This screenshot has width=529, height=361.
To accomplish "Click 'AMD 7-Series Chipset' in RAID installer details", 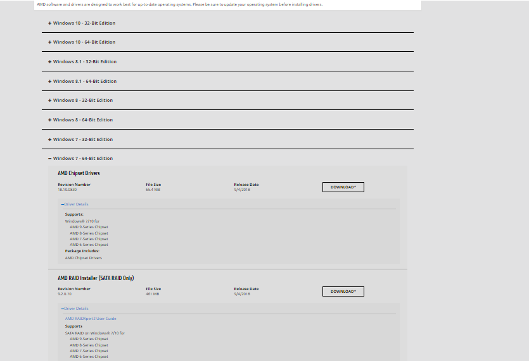I will click(89, 350).
